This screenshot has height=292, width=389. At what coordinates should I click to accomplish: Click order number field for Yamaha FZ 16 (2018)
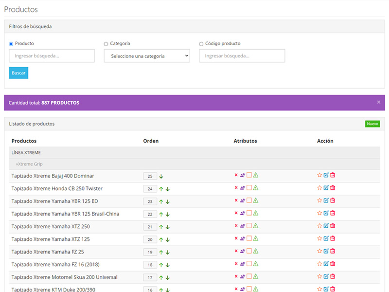click(150, 265)
